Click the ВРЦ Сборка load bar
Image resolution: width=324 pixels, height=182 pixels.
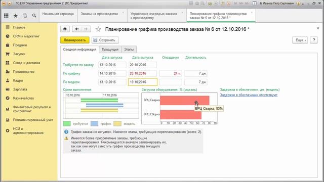[x=181, y=115]
